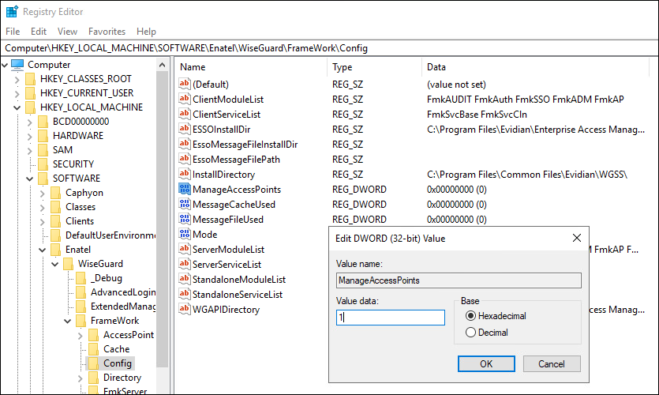Open the Edit menu

point(39,32)
